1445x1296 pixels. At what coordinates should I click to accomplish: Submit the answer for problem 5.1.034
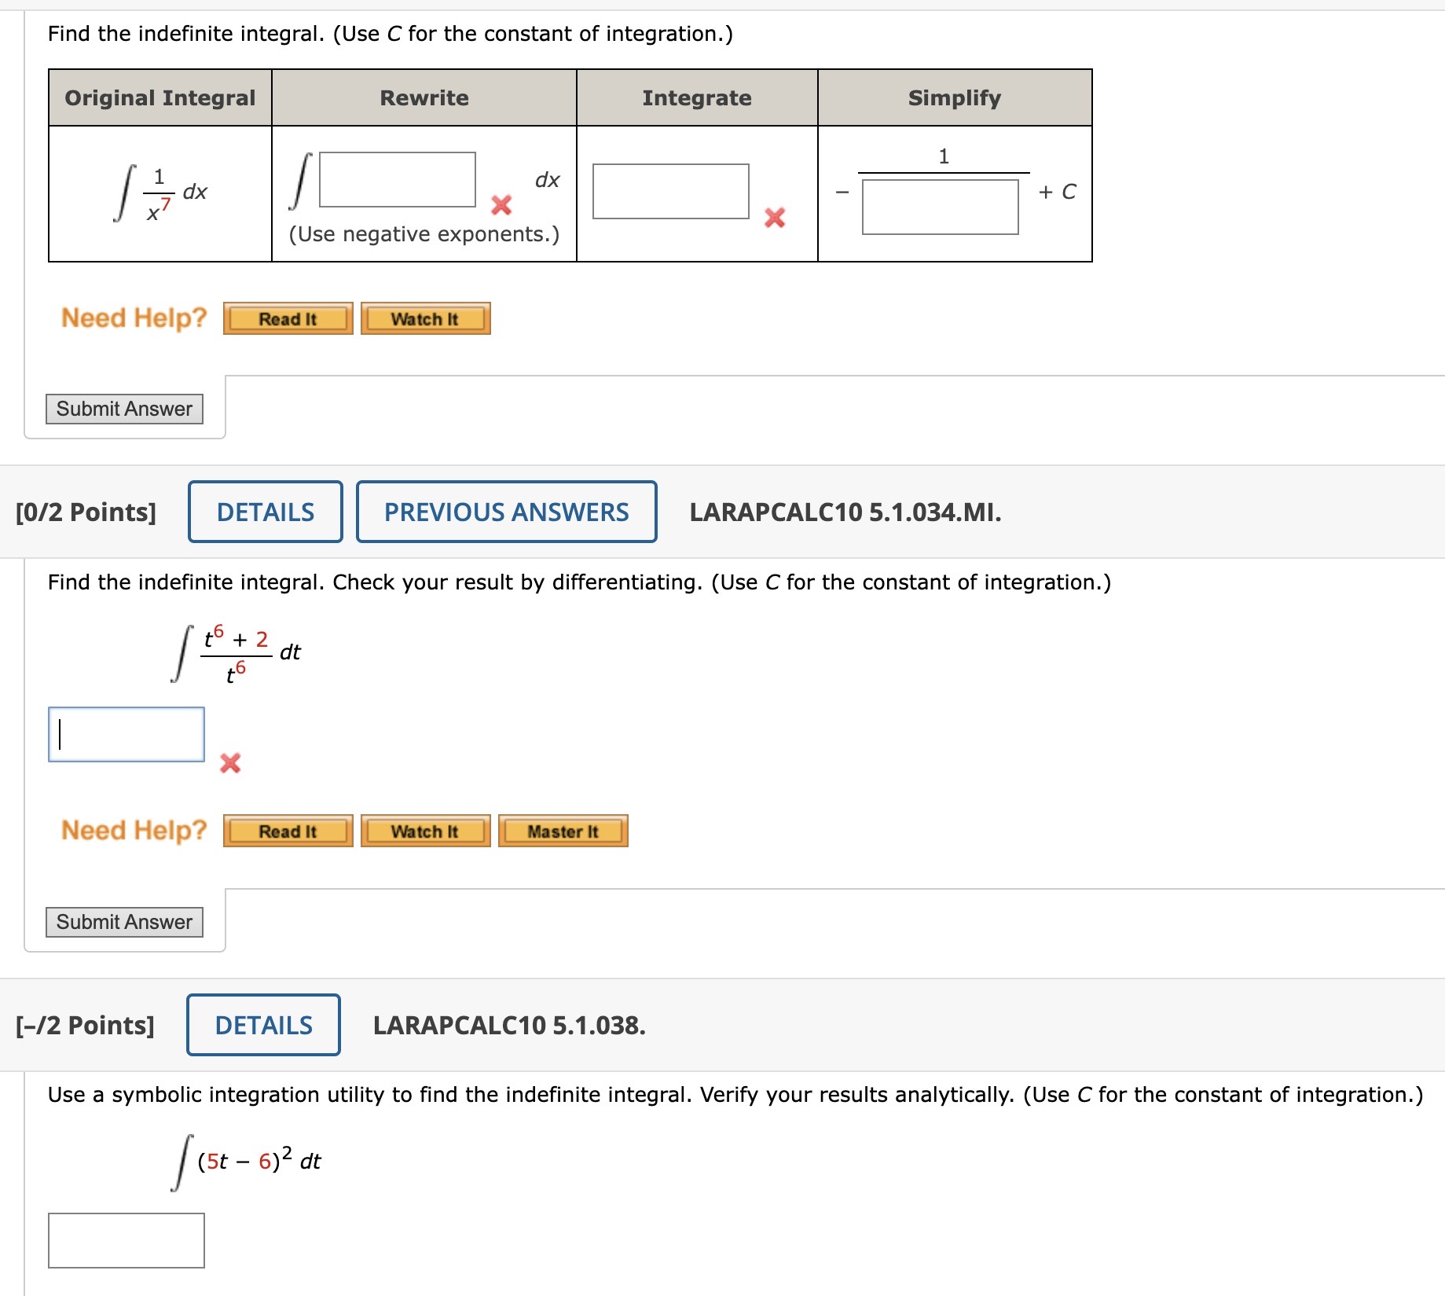point(124,921)
